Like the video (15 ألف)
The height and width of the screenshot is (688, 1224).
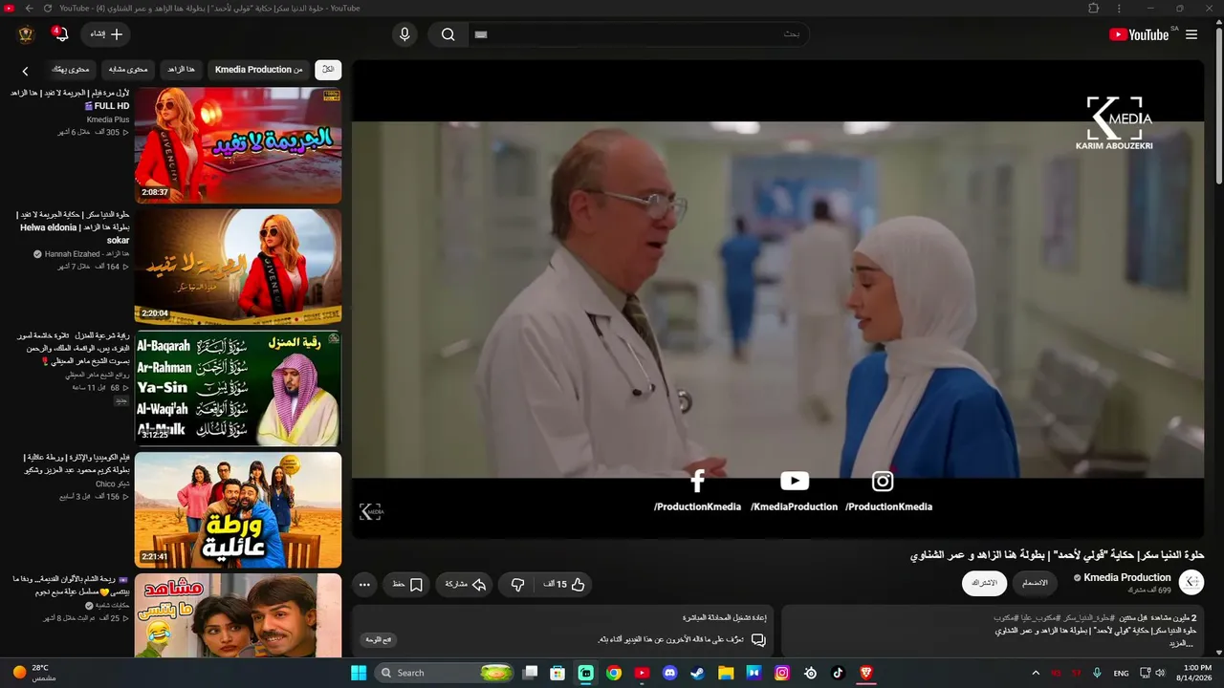(x=565, y=585)
